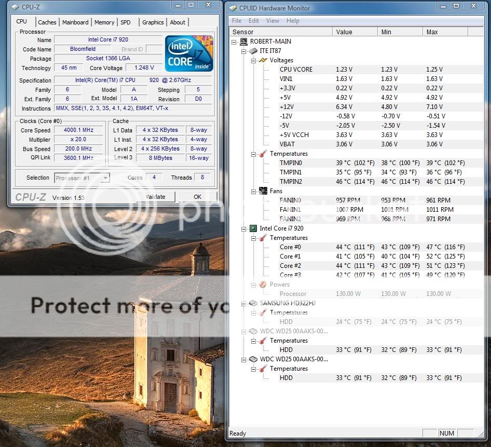This screenshot has width=491, height=447.
Task: Click the Validate button
Action: coord(156,197)
